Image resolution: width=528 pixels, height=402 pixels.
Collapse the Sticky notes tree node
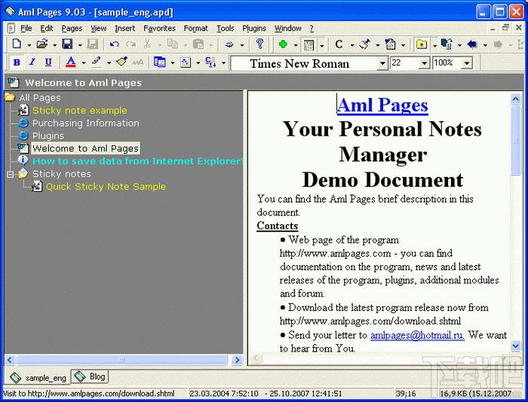(10, 174)
